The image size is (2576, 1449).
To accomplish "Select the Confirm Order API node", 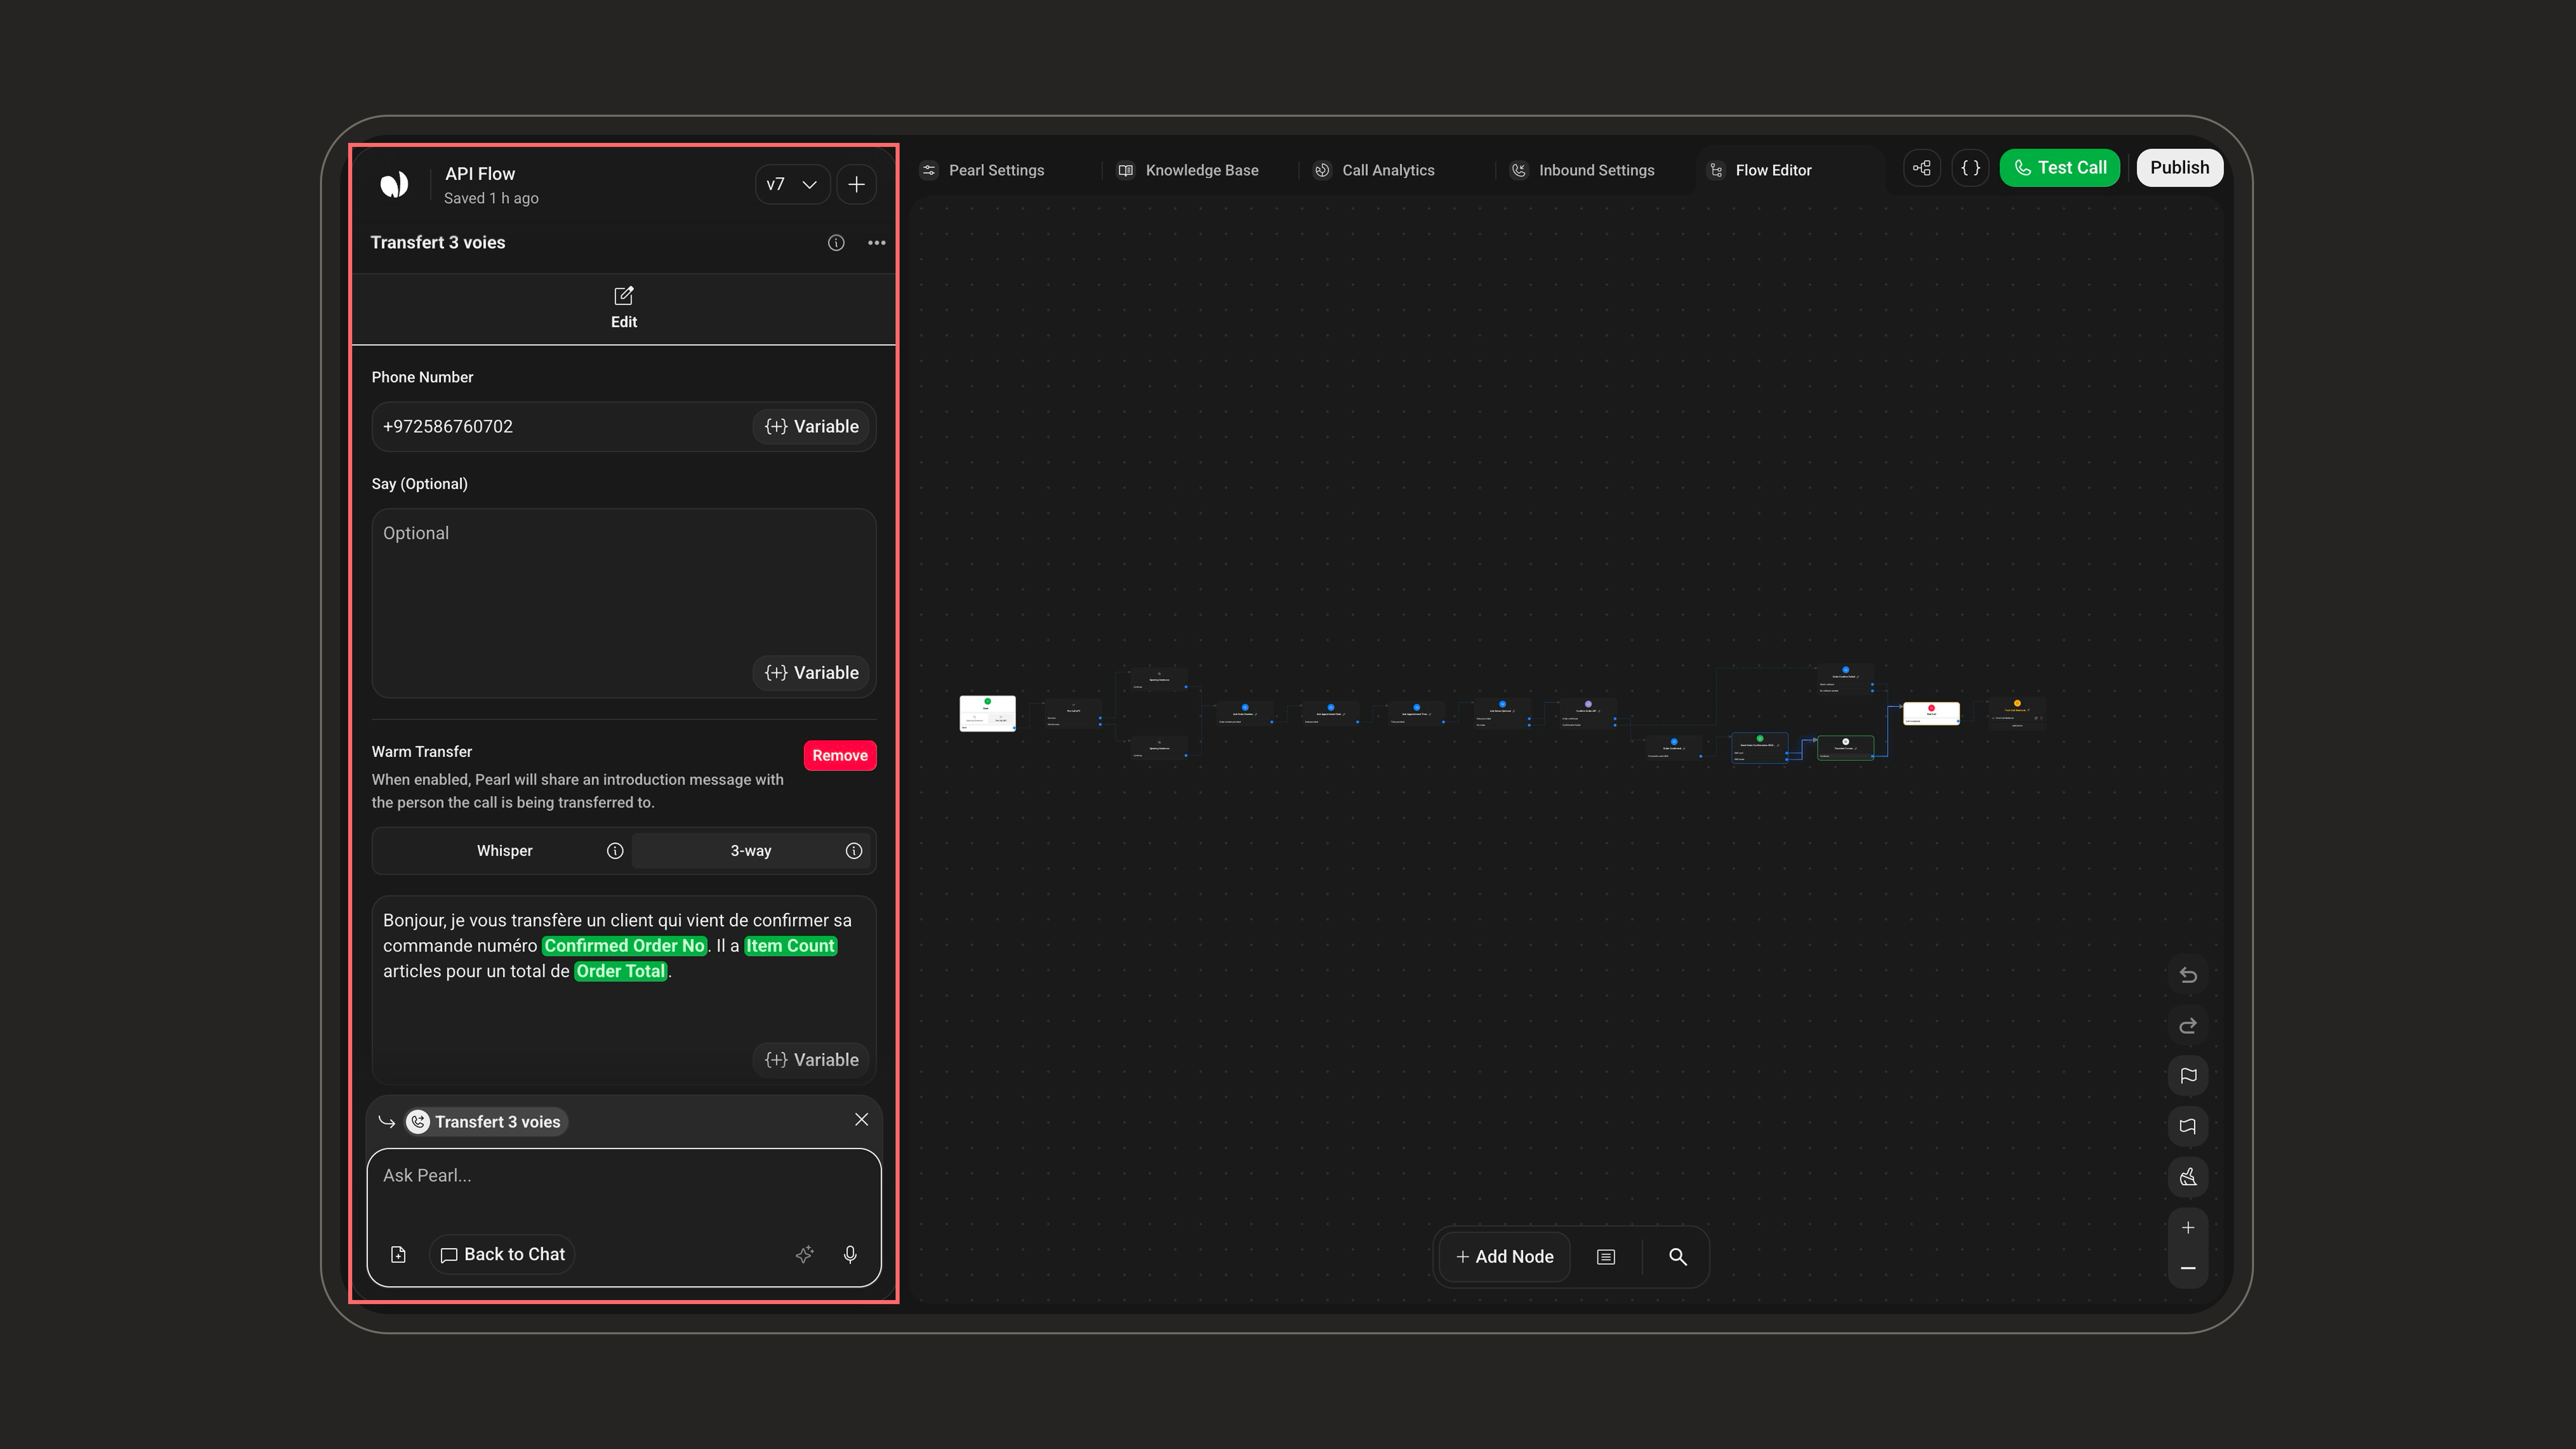I will pyautogui.click(x=1588, y=713).
